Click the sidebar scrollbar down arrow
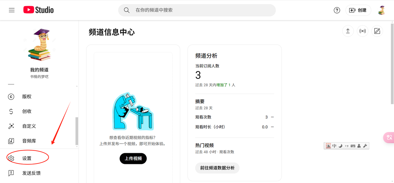 77,147
